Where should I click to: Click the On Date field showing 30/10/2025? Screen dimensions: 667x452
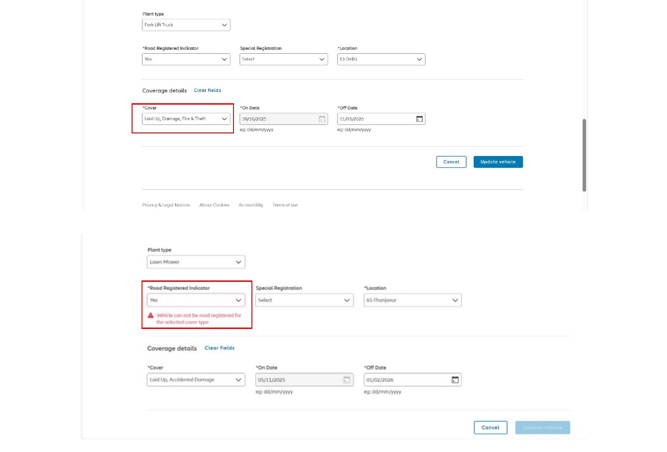click(x=283, y=119)
